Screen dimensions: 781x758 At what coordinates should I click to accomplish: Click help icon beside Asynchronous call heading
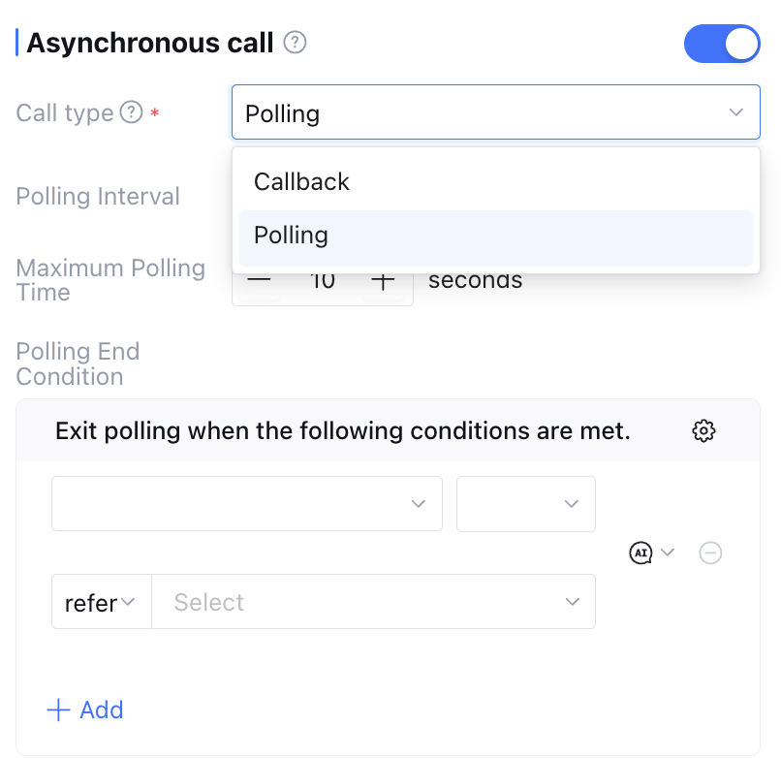tap(295, 43)
